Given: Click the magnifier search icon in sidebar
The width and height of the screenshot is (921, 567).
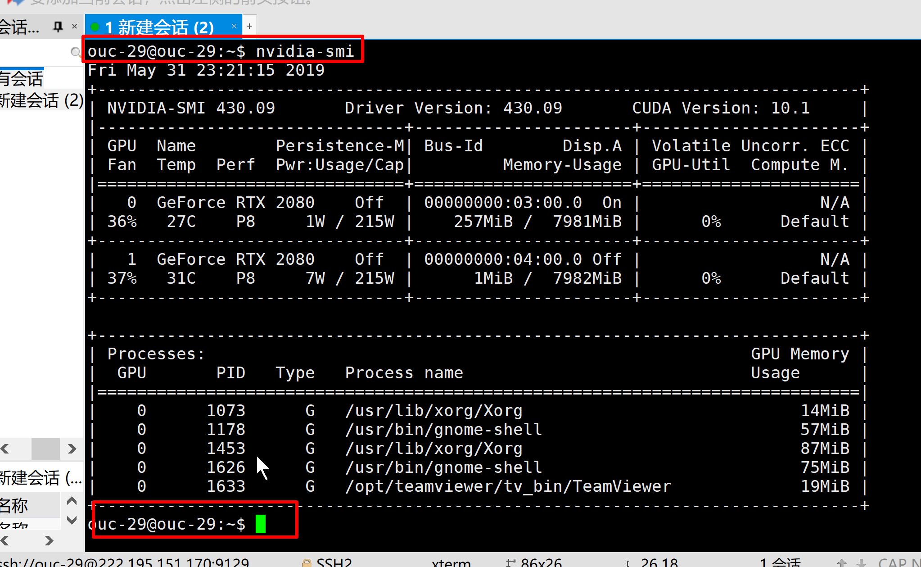Looking at the screenshot, I should 76,53.
